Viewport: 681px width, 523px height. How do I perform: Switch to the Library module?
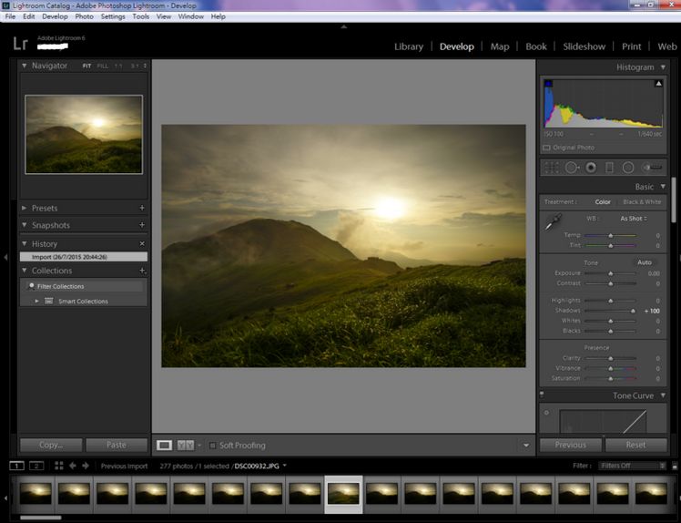click(x=408, y=46)
